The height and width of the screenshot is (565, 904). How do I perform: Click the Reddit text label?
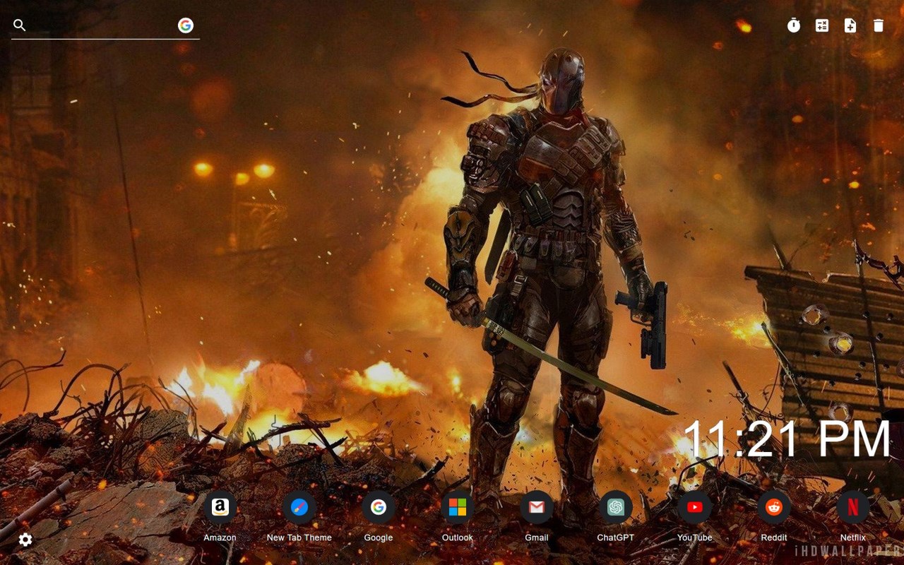tap(774, 537)
